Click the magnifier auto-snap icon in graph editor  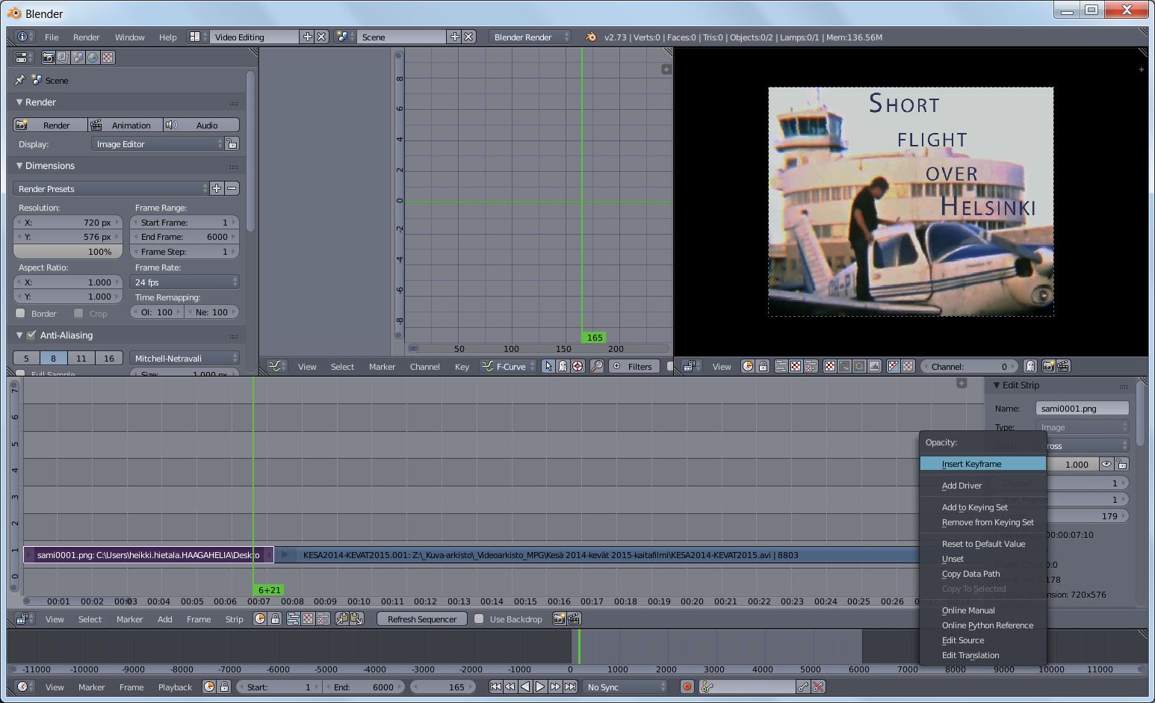597,366
